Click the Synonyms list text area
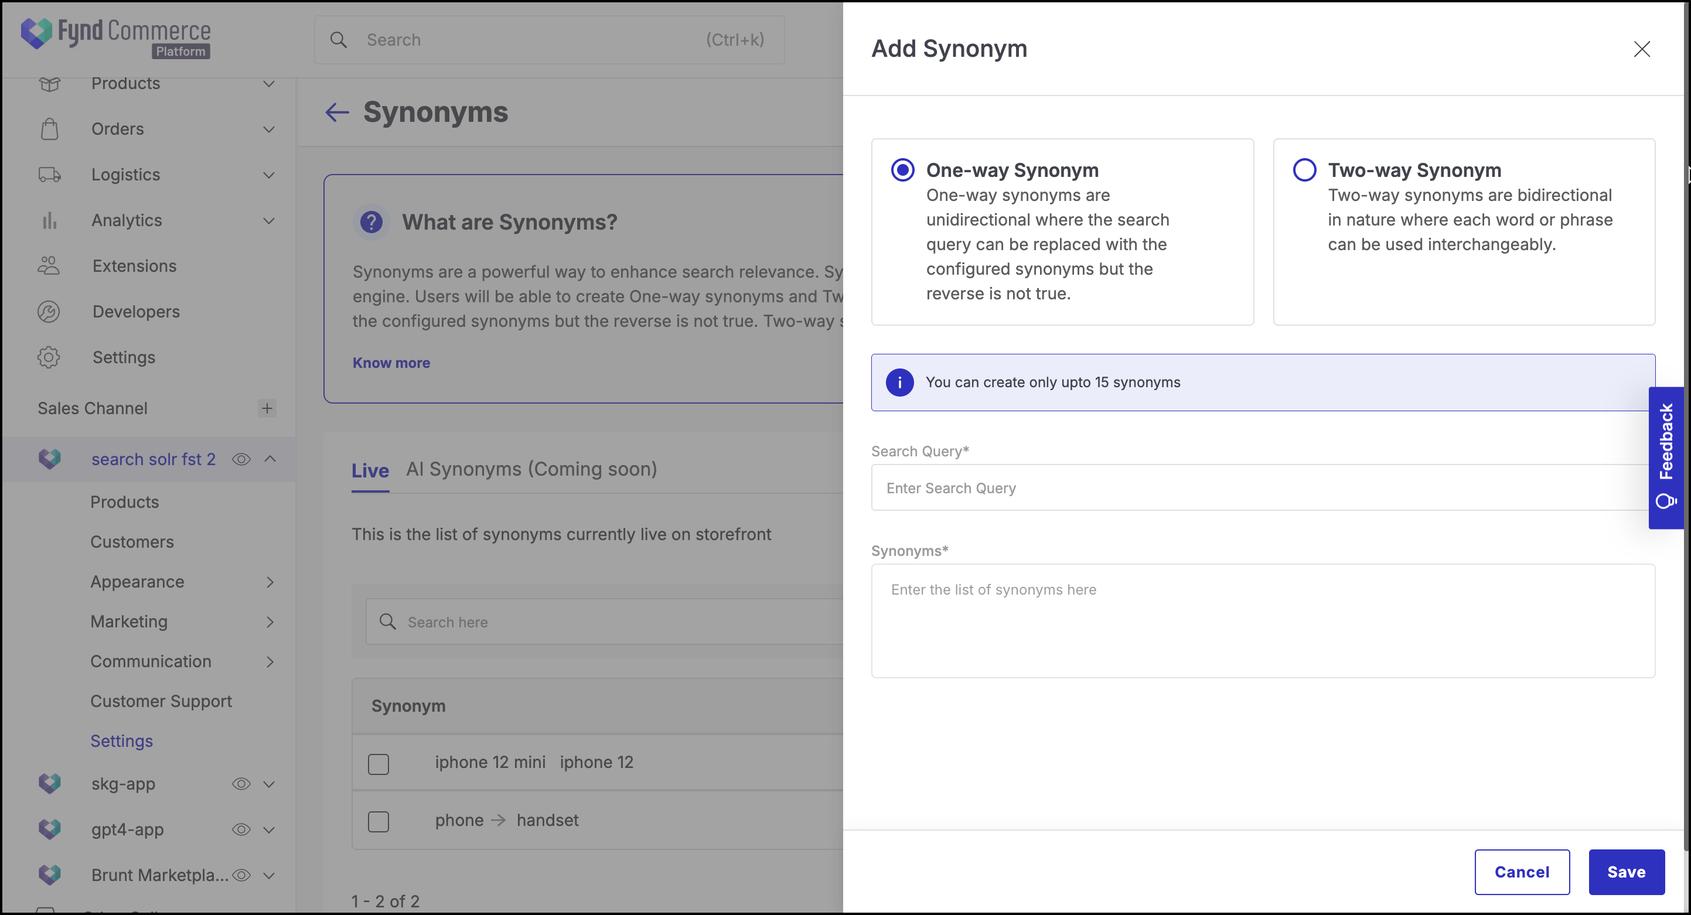The image size is (1691, 915). tap(1263, 621)
